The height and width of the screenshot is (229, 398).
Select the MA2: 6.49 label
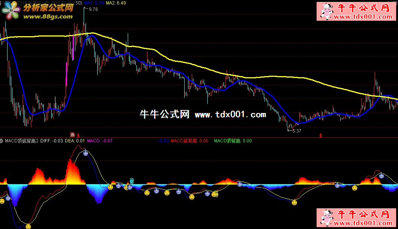point(116,3)
